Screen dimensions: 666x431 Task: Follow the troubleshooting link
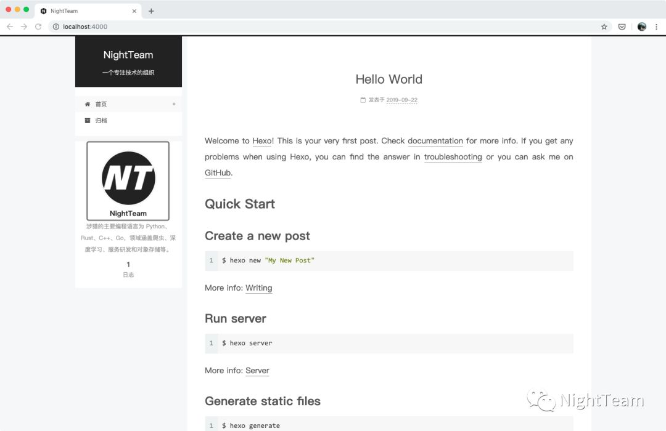453,157
